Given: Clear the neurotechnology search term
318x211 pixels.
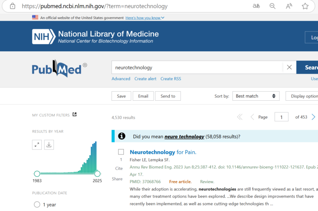Looking at the screenshot, I should click(x=289, y=67).
